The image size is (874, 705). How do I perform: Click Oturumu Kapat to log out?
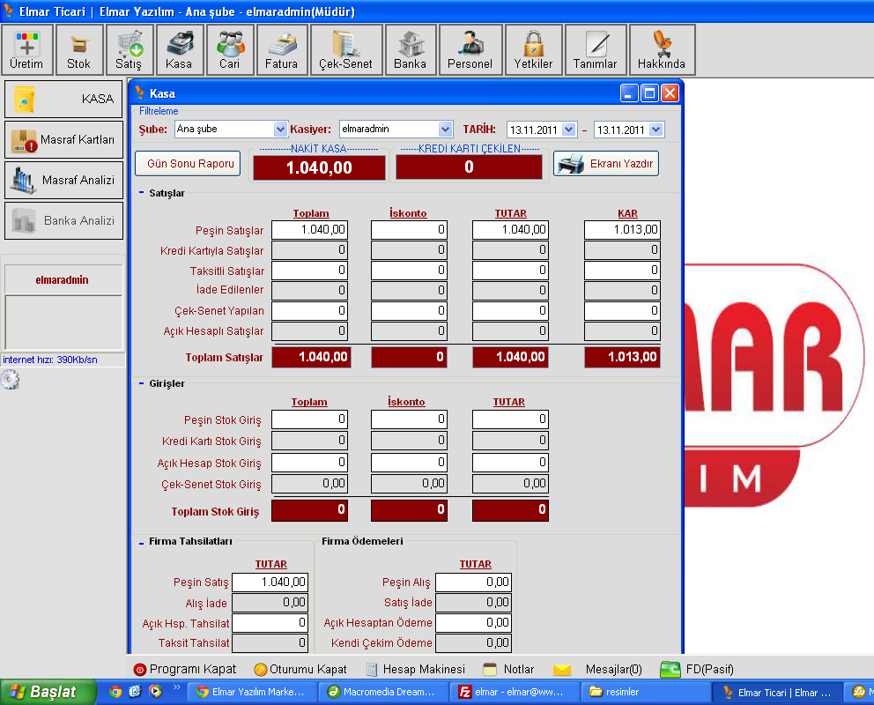point(300,670)
